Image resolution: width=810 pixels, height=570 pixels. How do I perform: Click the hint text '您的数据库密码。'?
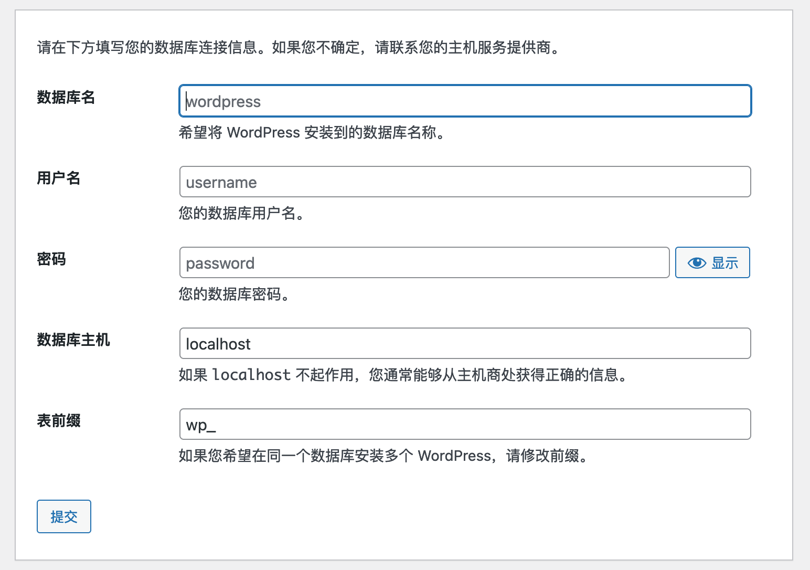tap(235, 294)
